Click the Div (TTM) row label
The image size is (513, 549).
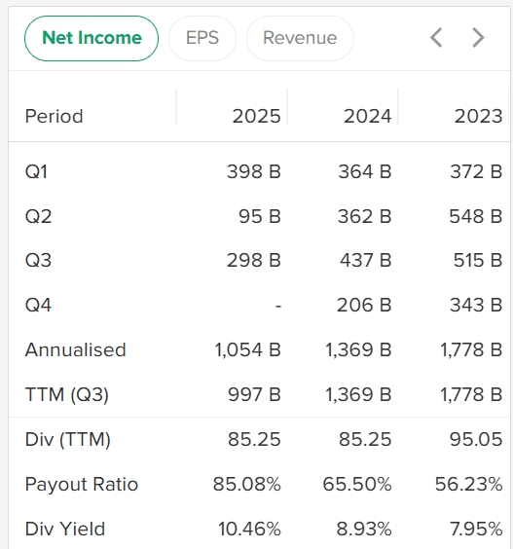tap(68, 439)
